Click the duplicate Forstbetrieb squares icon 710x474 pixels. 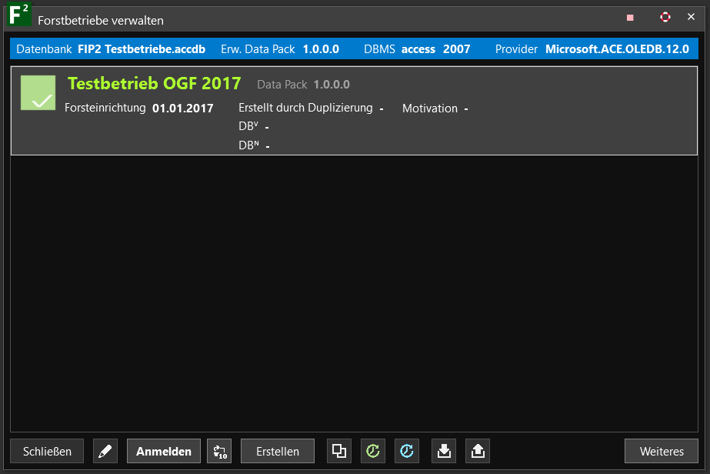tap(339, 451)
